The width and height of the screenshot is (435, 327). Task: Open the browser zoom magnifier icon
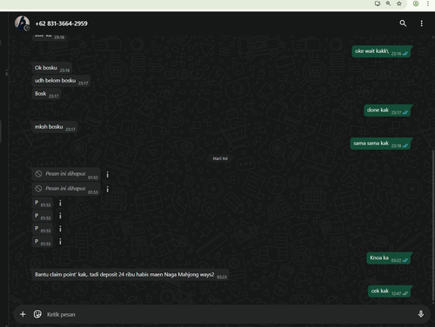point(388,3)
